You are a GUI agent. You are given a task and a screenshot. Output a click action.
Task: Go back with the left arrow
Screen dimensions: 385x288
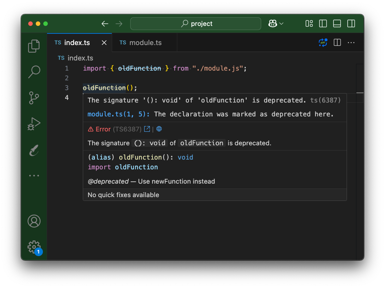click(105, 24)
